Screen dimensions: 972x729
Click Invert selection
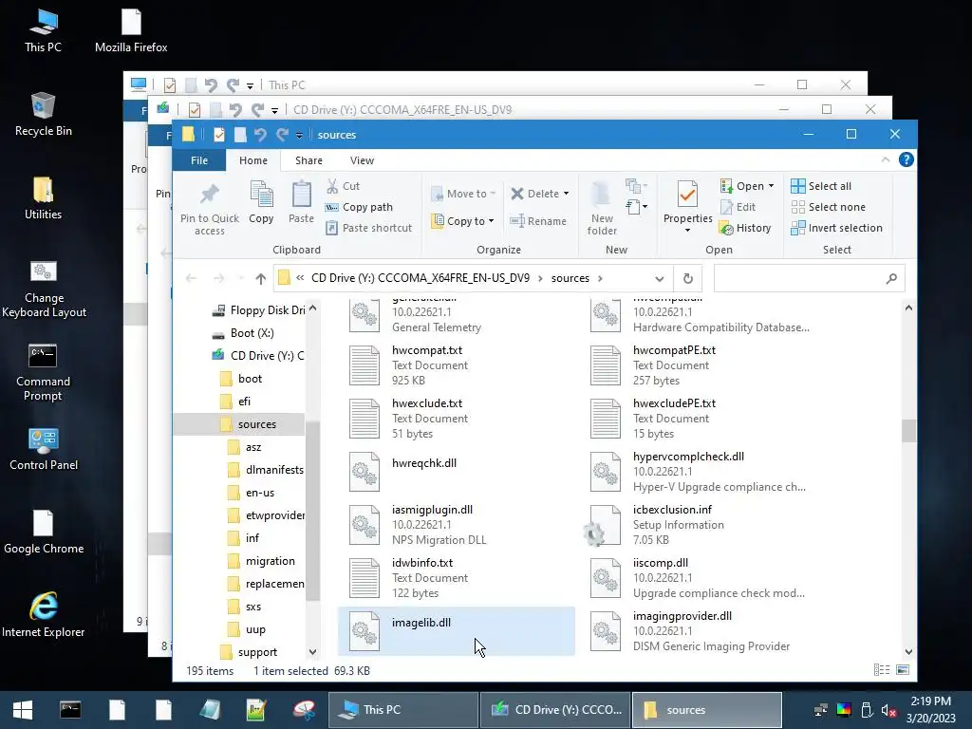(x=837, y=228)
